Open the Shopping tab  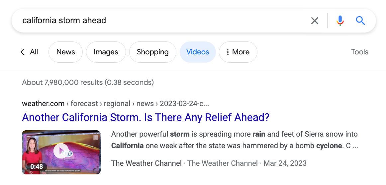tap(152, 52)
